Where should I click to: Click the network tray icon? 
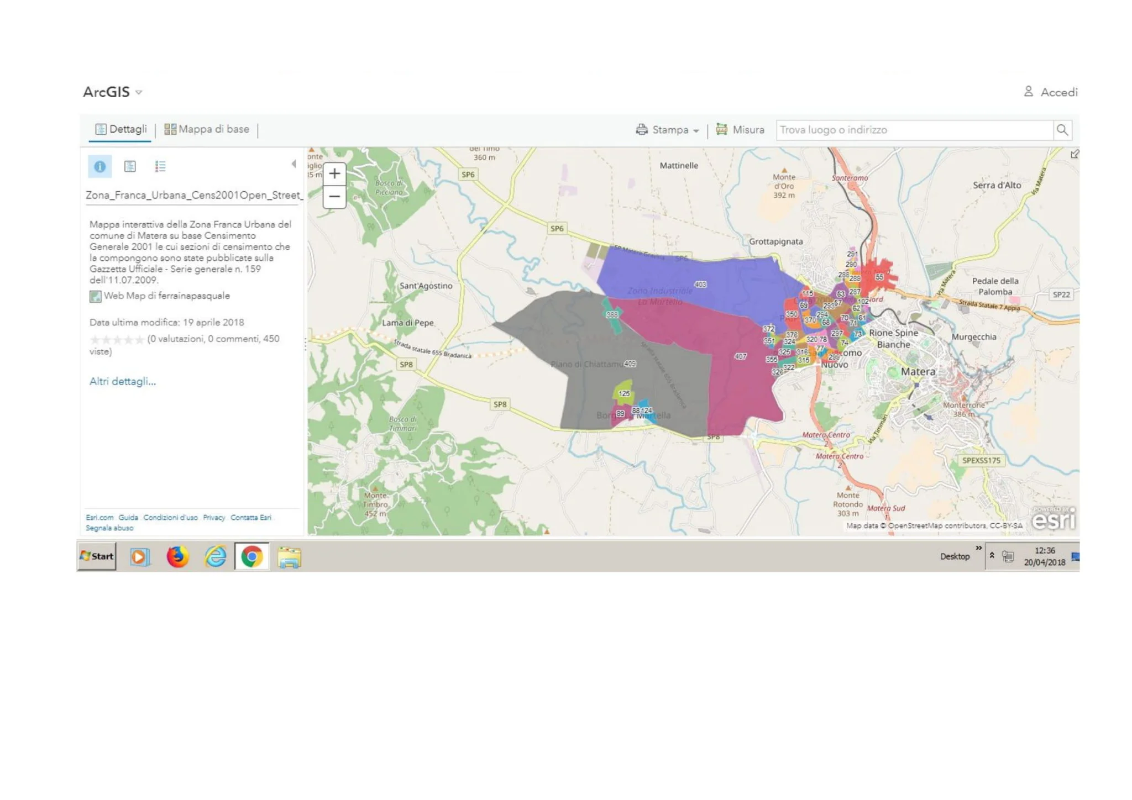click(1008, 556)
